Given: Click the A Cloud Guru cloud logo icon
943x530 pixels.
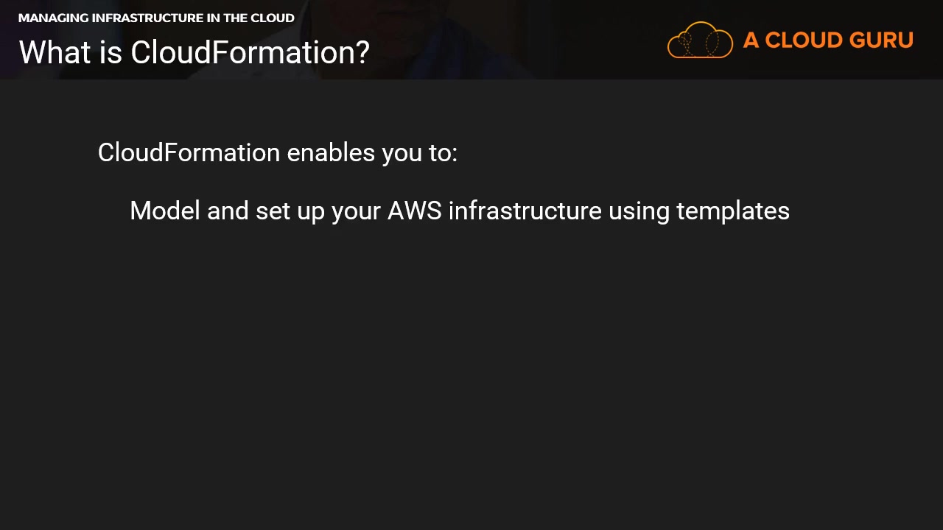Looking at the screenshot, I should click(700, 40).
